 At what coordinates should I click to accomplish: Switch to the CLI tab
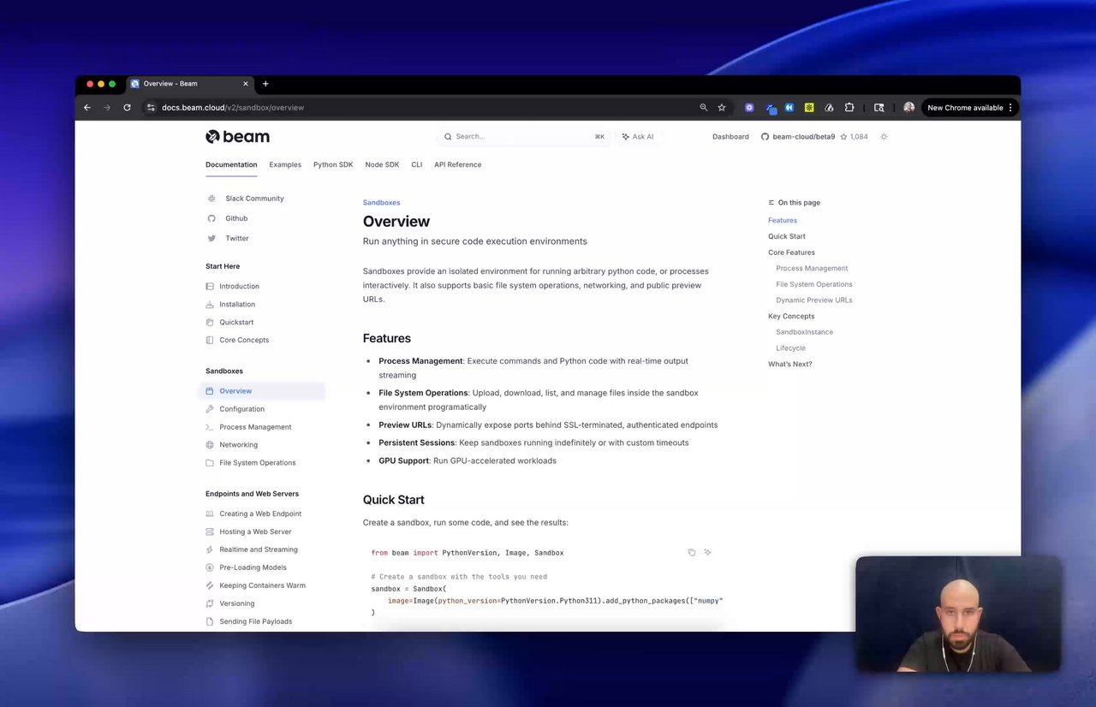click(417, 164)
